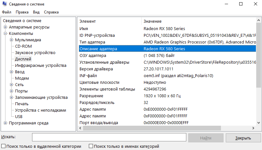Image resolution: width=262 pixels, height=150 pixels.
Task: Expand the Запоминающие устройства branch
Action: 12,98
